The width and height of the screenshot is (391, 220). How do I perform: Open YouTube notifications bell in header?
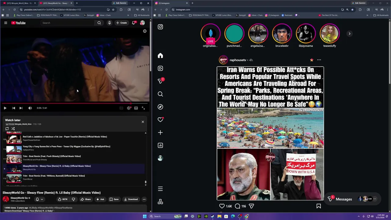point(134,23)
